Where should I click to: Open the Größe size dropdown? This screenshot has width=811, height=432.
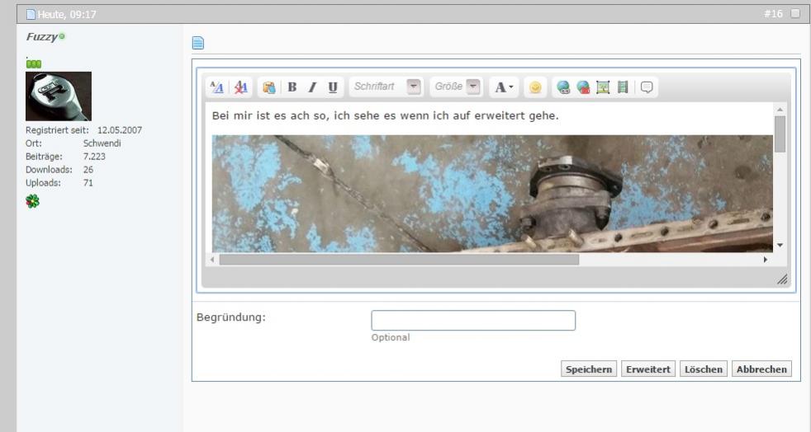[x=473, y=87]
